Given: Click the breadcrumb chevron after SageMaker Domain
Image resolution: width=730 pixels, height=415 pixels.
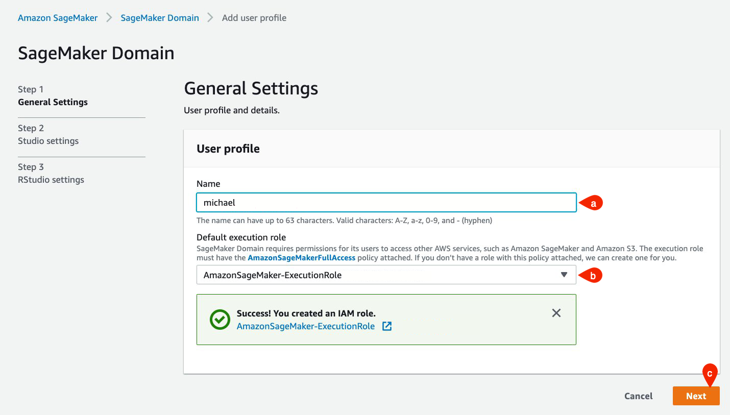Looking at the screenshot, I should click(210, 18).
